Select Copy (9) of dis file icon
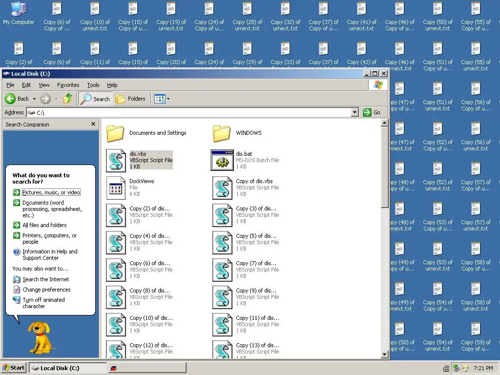Viewport: 500px width, 375px height. 222,297
